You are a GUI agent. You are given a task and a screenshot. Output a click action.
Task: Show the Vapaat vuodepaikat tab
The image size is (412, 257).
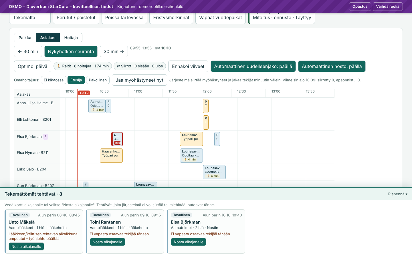221,18
